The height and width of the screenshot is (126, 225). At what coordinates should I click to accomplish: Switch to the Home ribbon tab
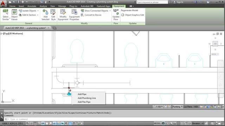click(12, 6)
